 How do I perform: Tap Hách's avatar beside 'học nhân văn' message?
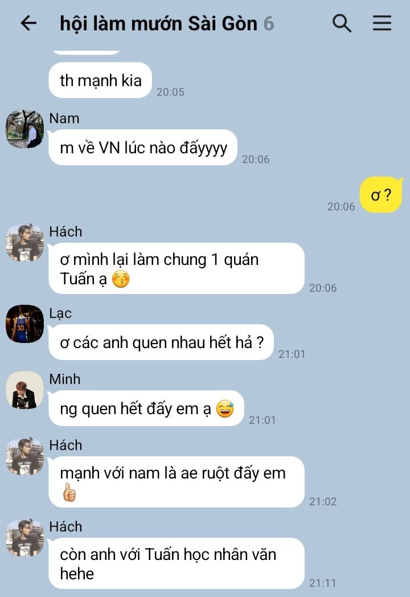24,538
